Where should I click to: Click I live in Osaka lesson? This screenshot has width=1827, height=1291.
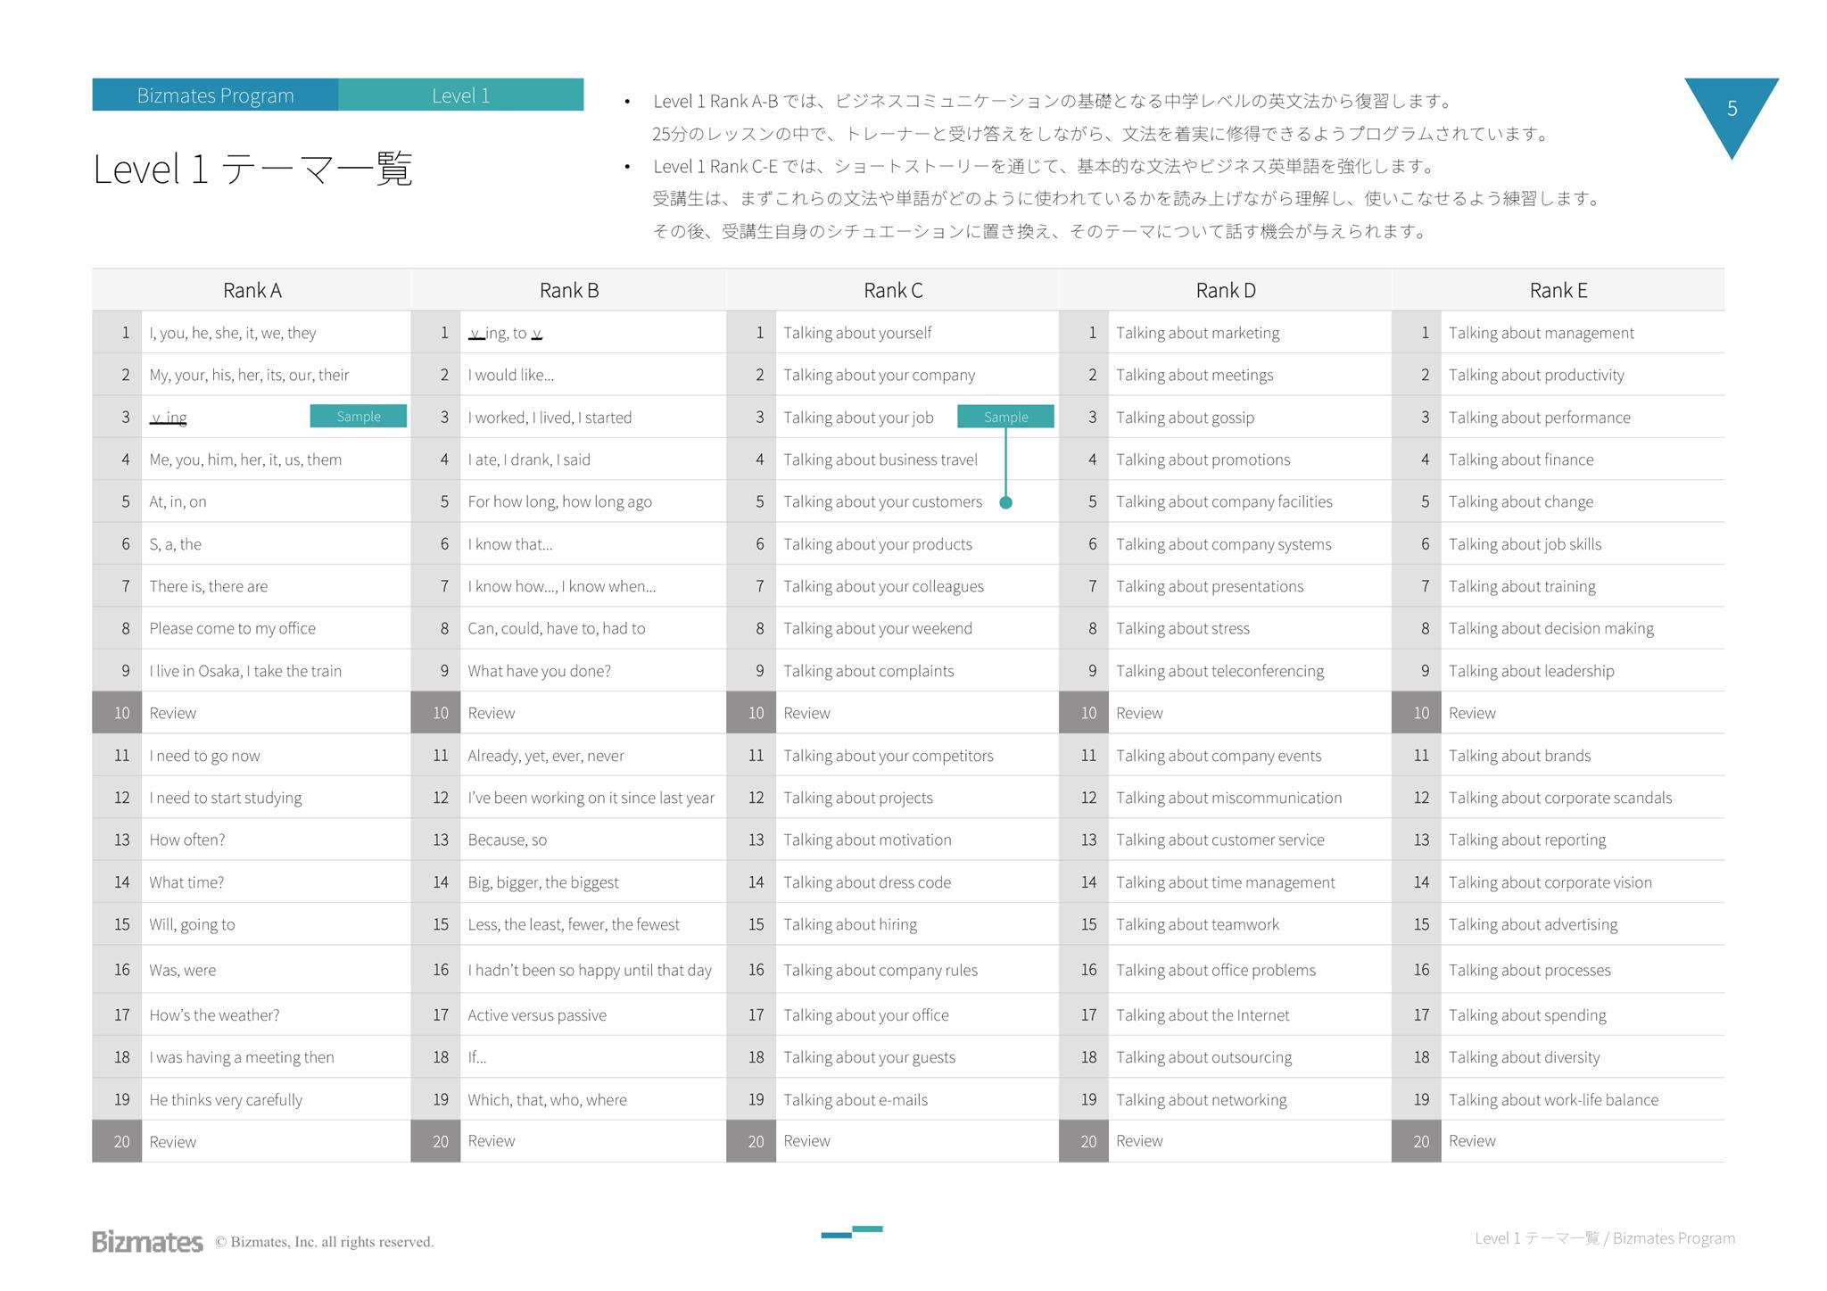[x=245, y=671]
